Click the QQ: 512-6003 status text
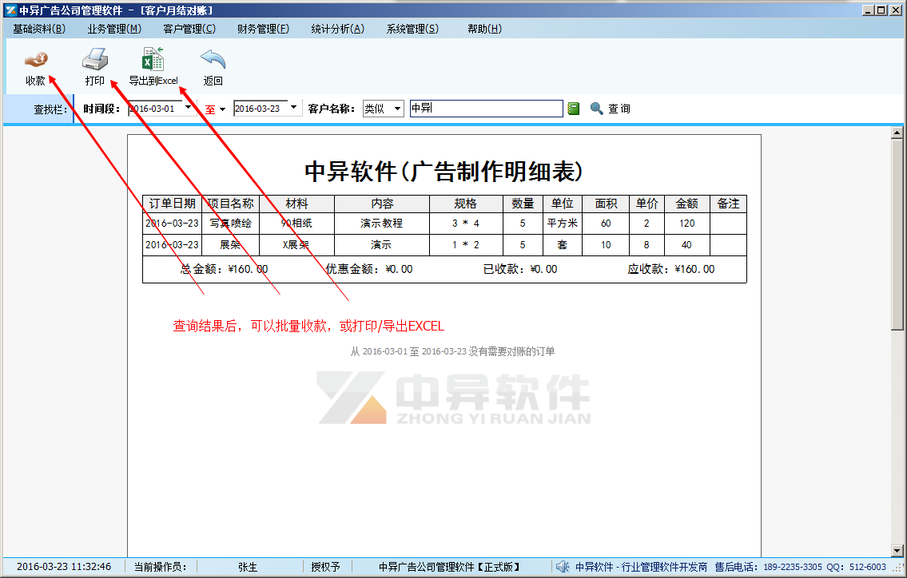The width and height of the screenshot is (907, 578). pyautogui.click(x=856, y=567)
